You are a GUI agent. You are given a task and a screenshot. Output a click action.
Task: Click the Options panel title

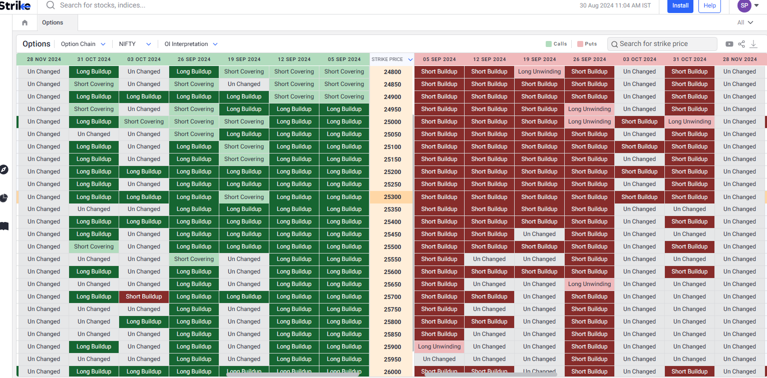coord(37,44)
